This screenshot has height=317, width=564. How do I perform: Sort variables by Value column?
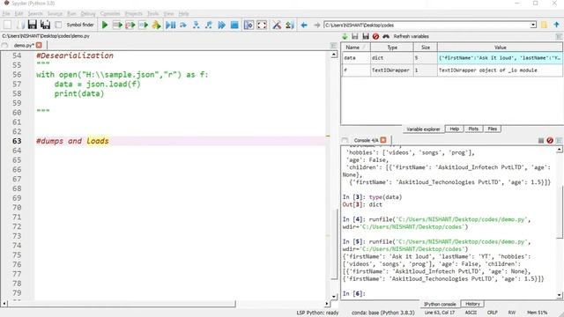500,48
